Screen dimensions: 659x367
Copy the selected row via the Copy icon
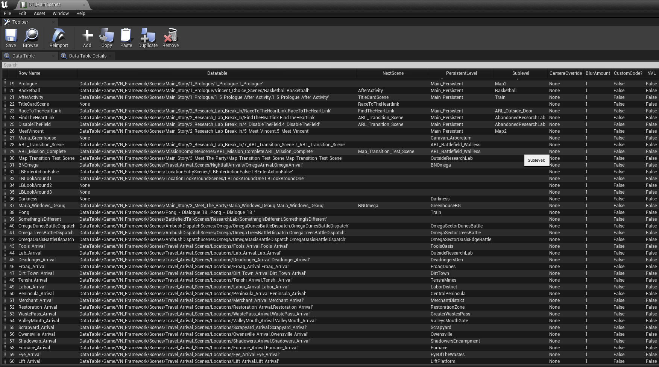point(106,37)
